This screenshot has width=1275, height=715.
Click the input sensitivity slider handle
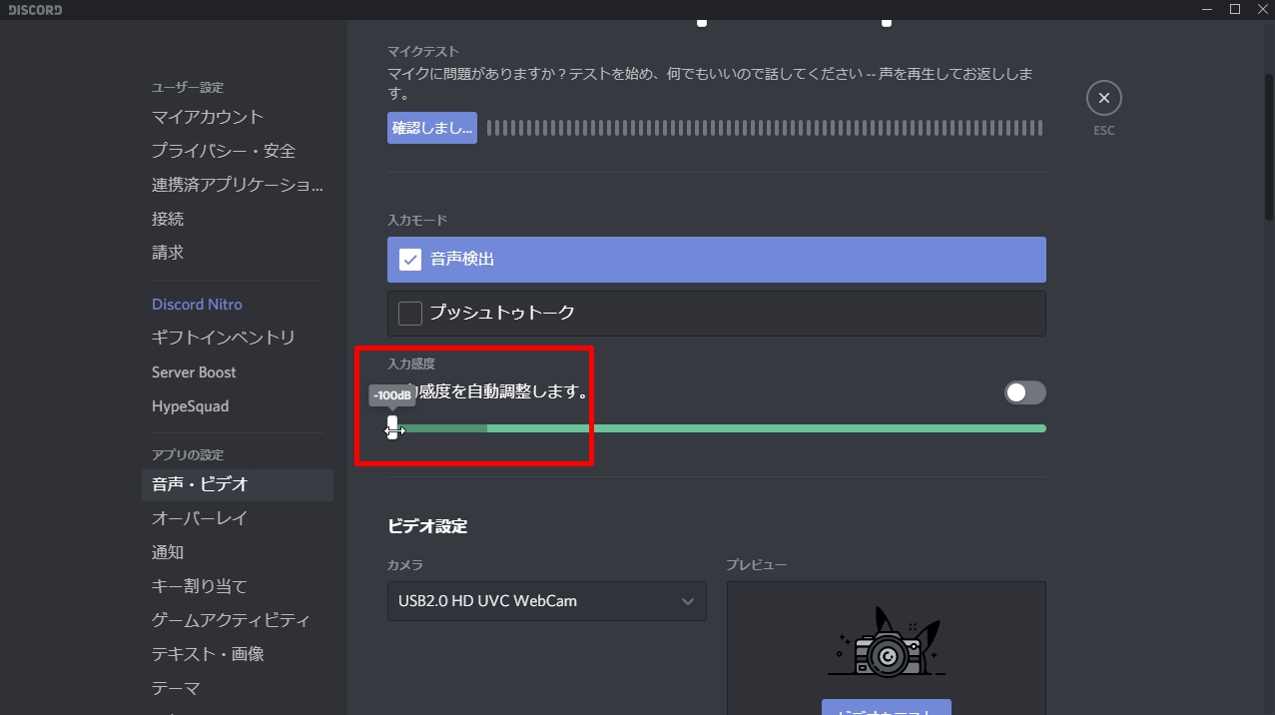(x=392, y=428)
